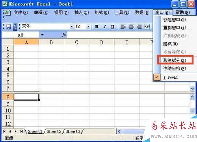Click the active cell A8
Viewport: 197px width, 142px height.
tap(26, 97)
